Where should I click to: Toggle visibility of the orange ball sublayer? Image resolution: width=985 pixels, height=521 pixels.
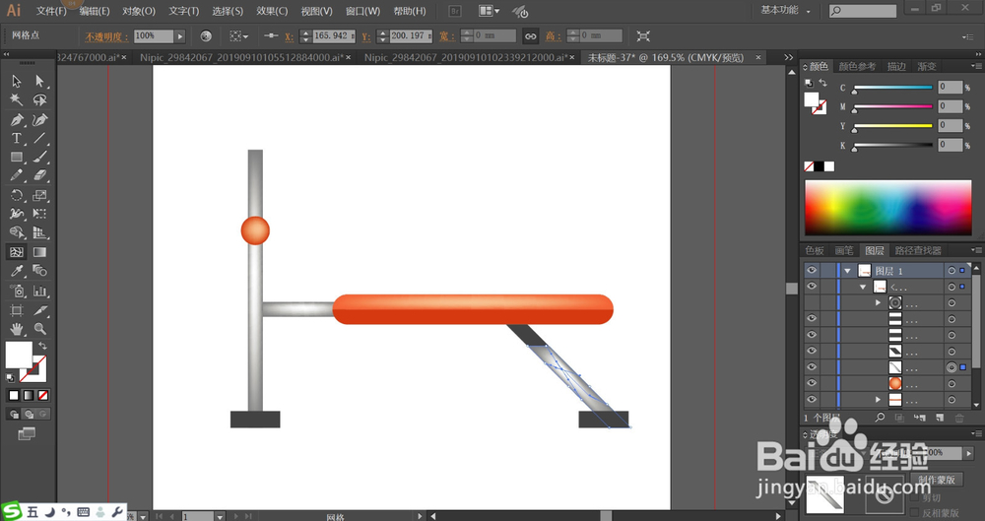coord(812,383)
